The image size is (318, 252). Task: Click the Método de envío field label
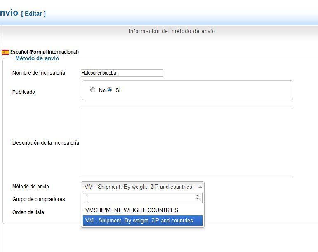[31, 186]
